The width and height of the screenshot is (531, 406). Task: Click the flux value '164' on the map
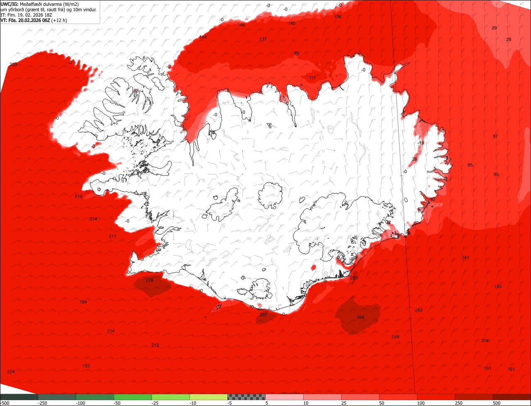click(x=83, y=302)
